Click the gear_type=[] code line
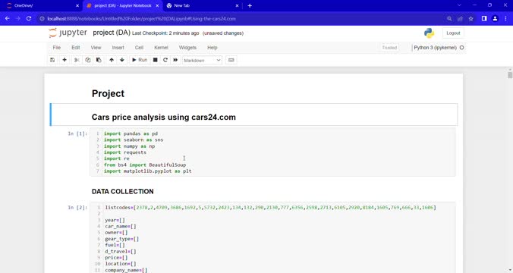This screenshot has height=273, width=513. point(121,239)
